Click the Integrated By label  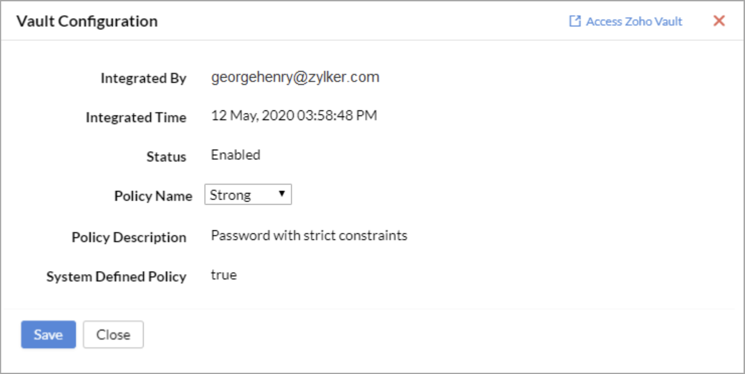(143, 78)
